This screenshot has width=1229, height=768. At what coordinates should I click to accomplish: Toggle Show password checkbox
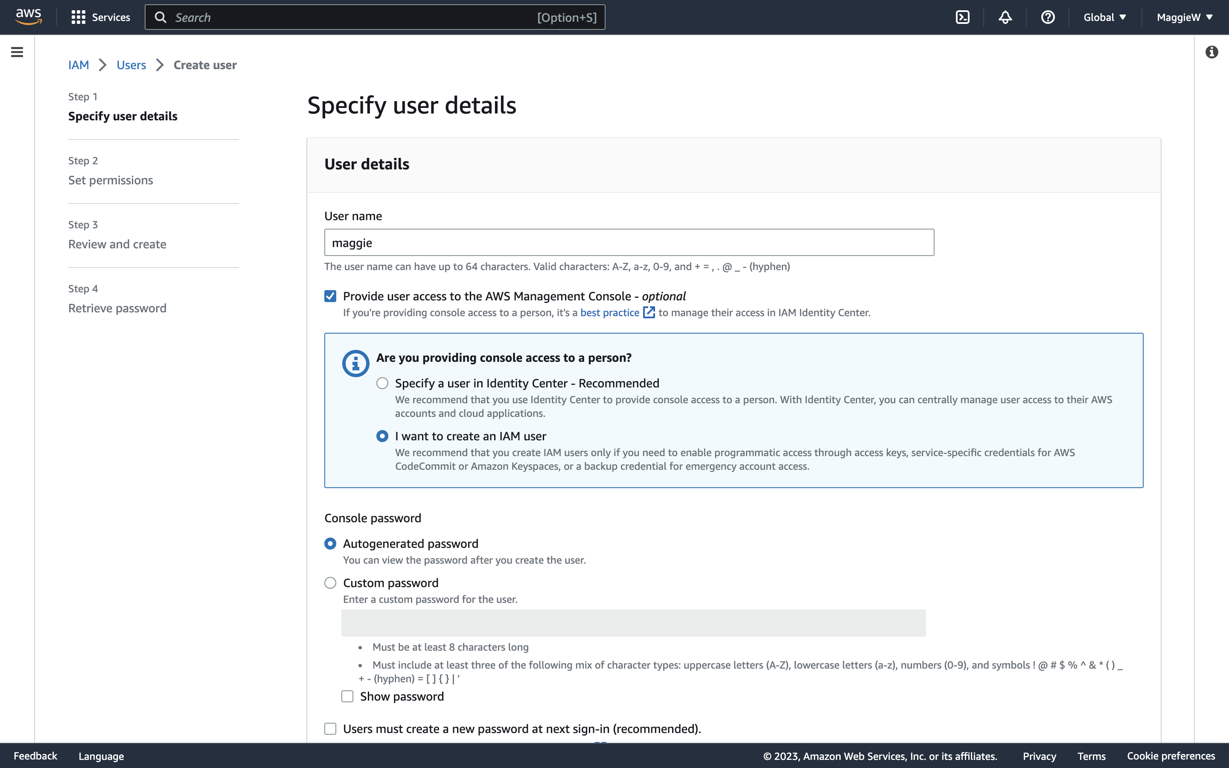(x=347, y=697)
